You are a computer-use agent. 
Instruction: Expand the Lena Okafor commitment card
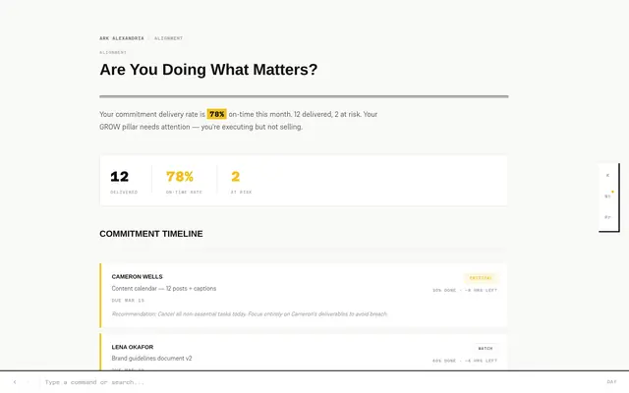(304, 352)
